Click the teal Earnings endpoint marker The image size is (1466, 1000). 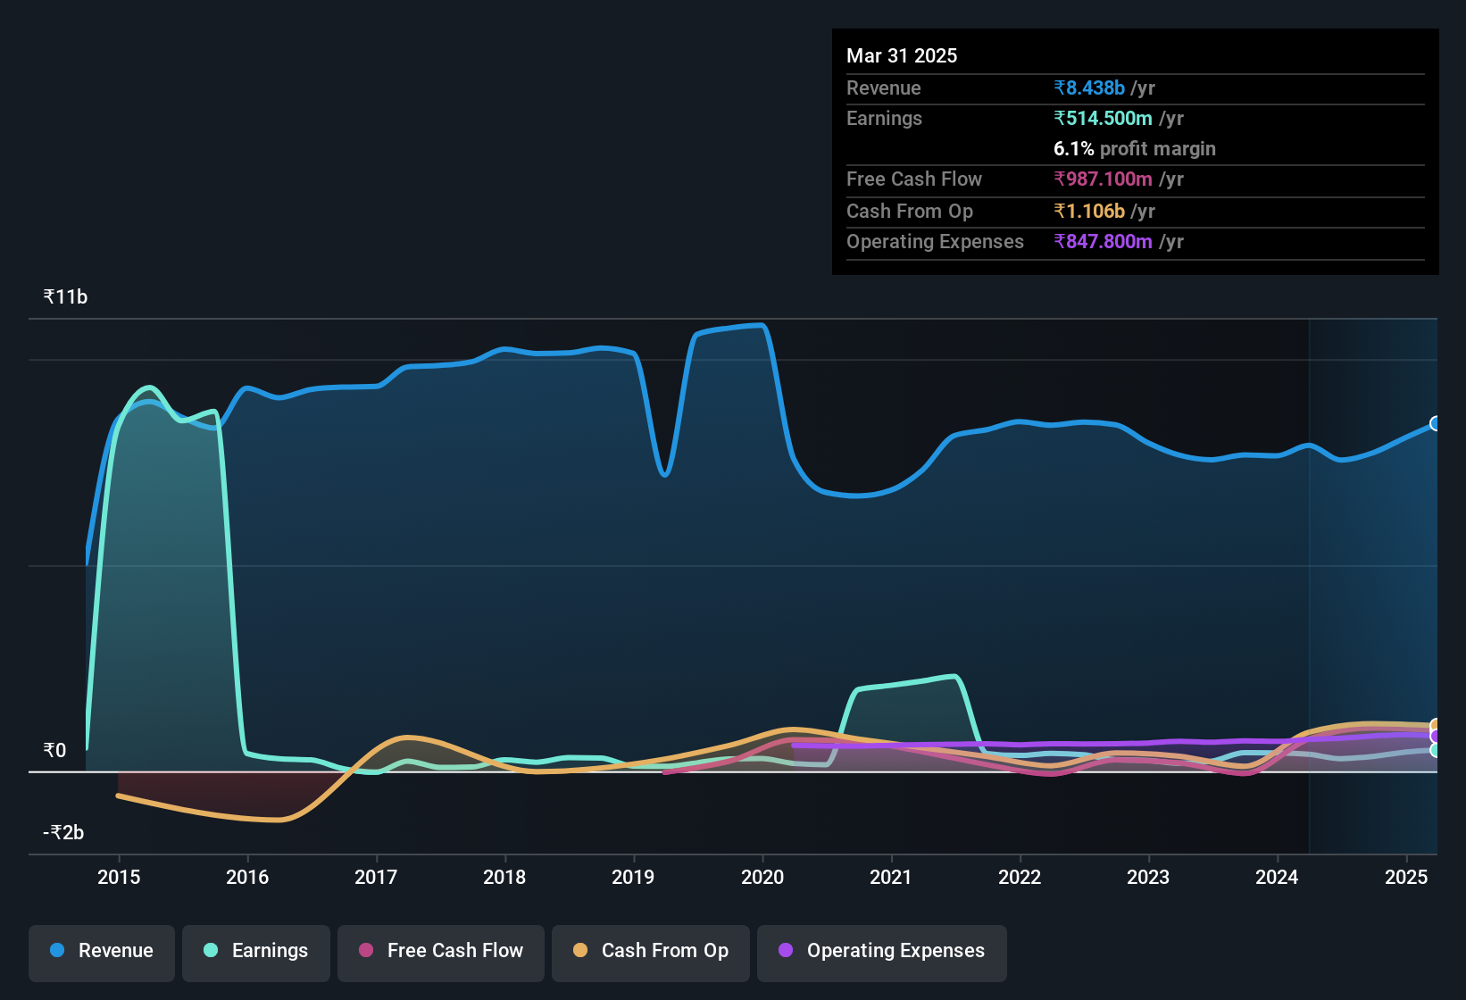coord(1436,750)
